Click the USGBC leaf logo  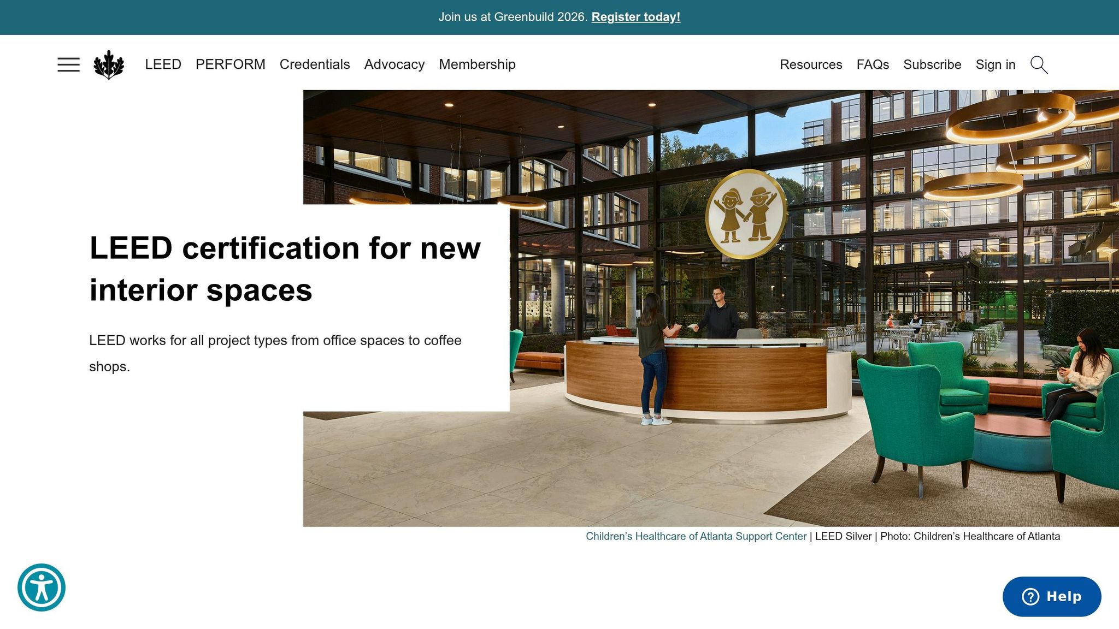[x=109, y=64]
